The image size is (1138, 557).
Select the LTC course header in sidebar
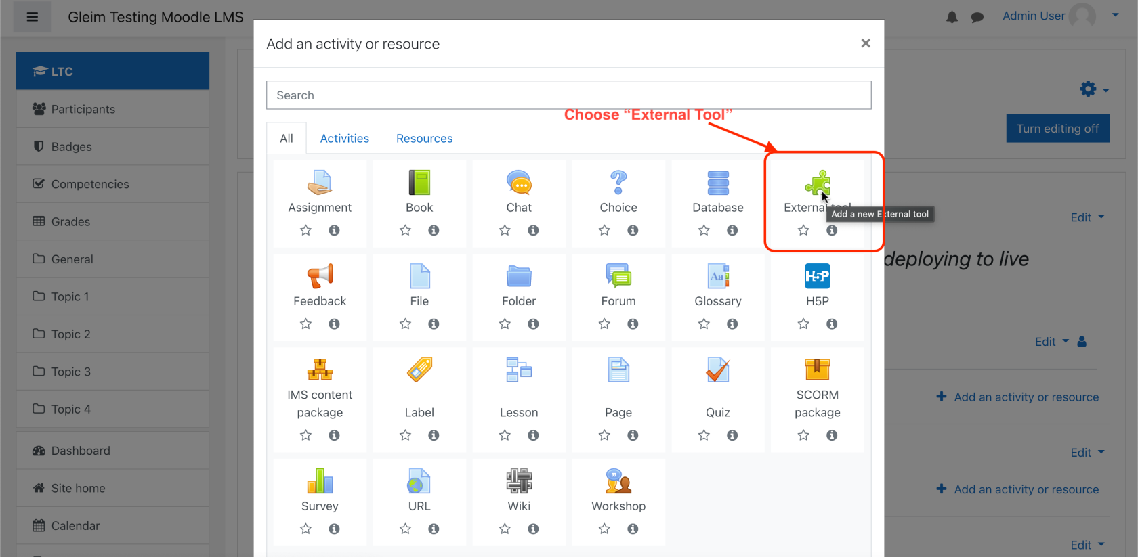coord(112,71)
